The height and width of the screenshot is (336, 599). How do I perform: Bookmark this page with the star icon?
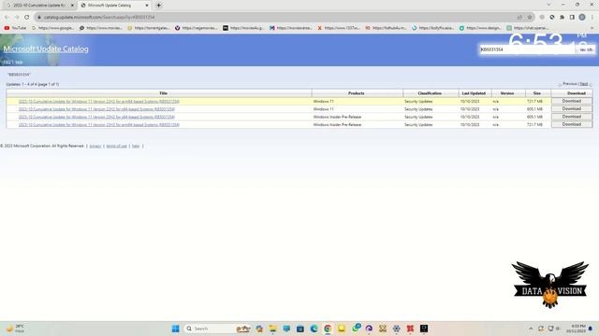[x=530, y=17]
